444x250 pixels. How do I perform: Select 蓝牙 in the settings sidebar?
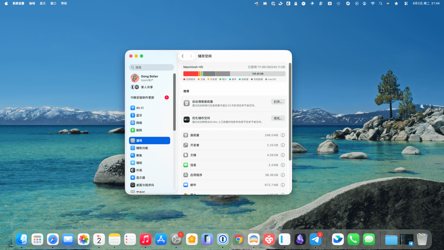coord(139,116)
